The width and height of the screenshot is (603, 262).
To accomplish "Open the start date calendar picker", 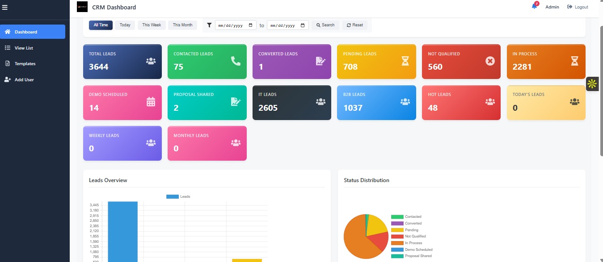I will [x=251, y=25].
